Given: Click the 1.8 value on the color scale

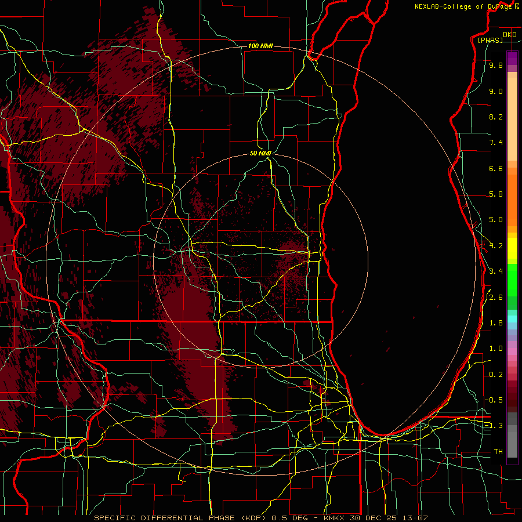Looking at the screenshot, I should pyautogui.click(x=496, y=323).
